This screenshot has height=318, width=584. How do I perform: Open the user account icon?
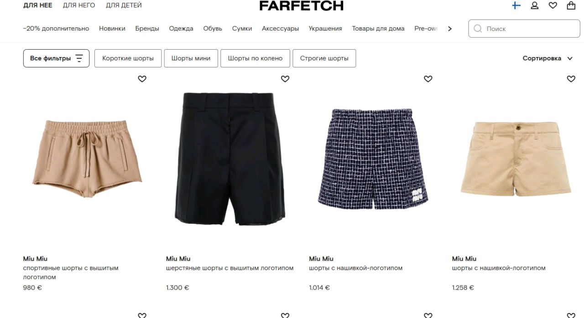tap(535, 5)
